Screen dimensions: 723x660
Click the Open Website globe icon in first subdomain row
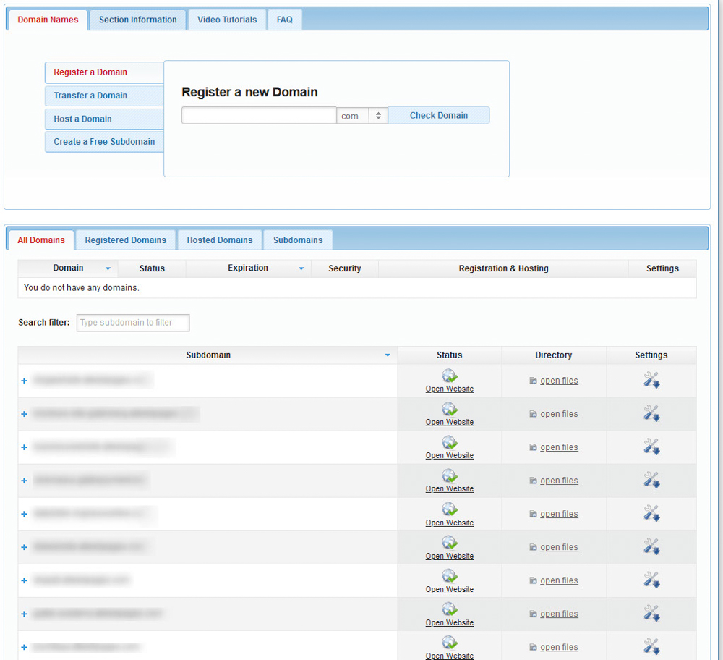click(449, 375)
